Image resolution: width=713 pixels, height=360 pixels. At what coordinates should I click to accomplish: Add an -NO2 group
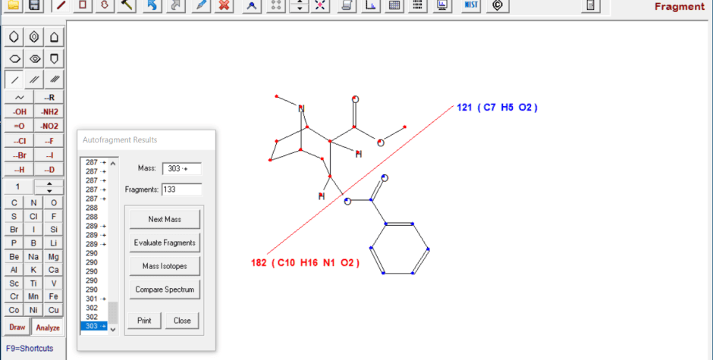pyautogui.click(x=49, y=127)
